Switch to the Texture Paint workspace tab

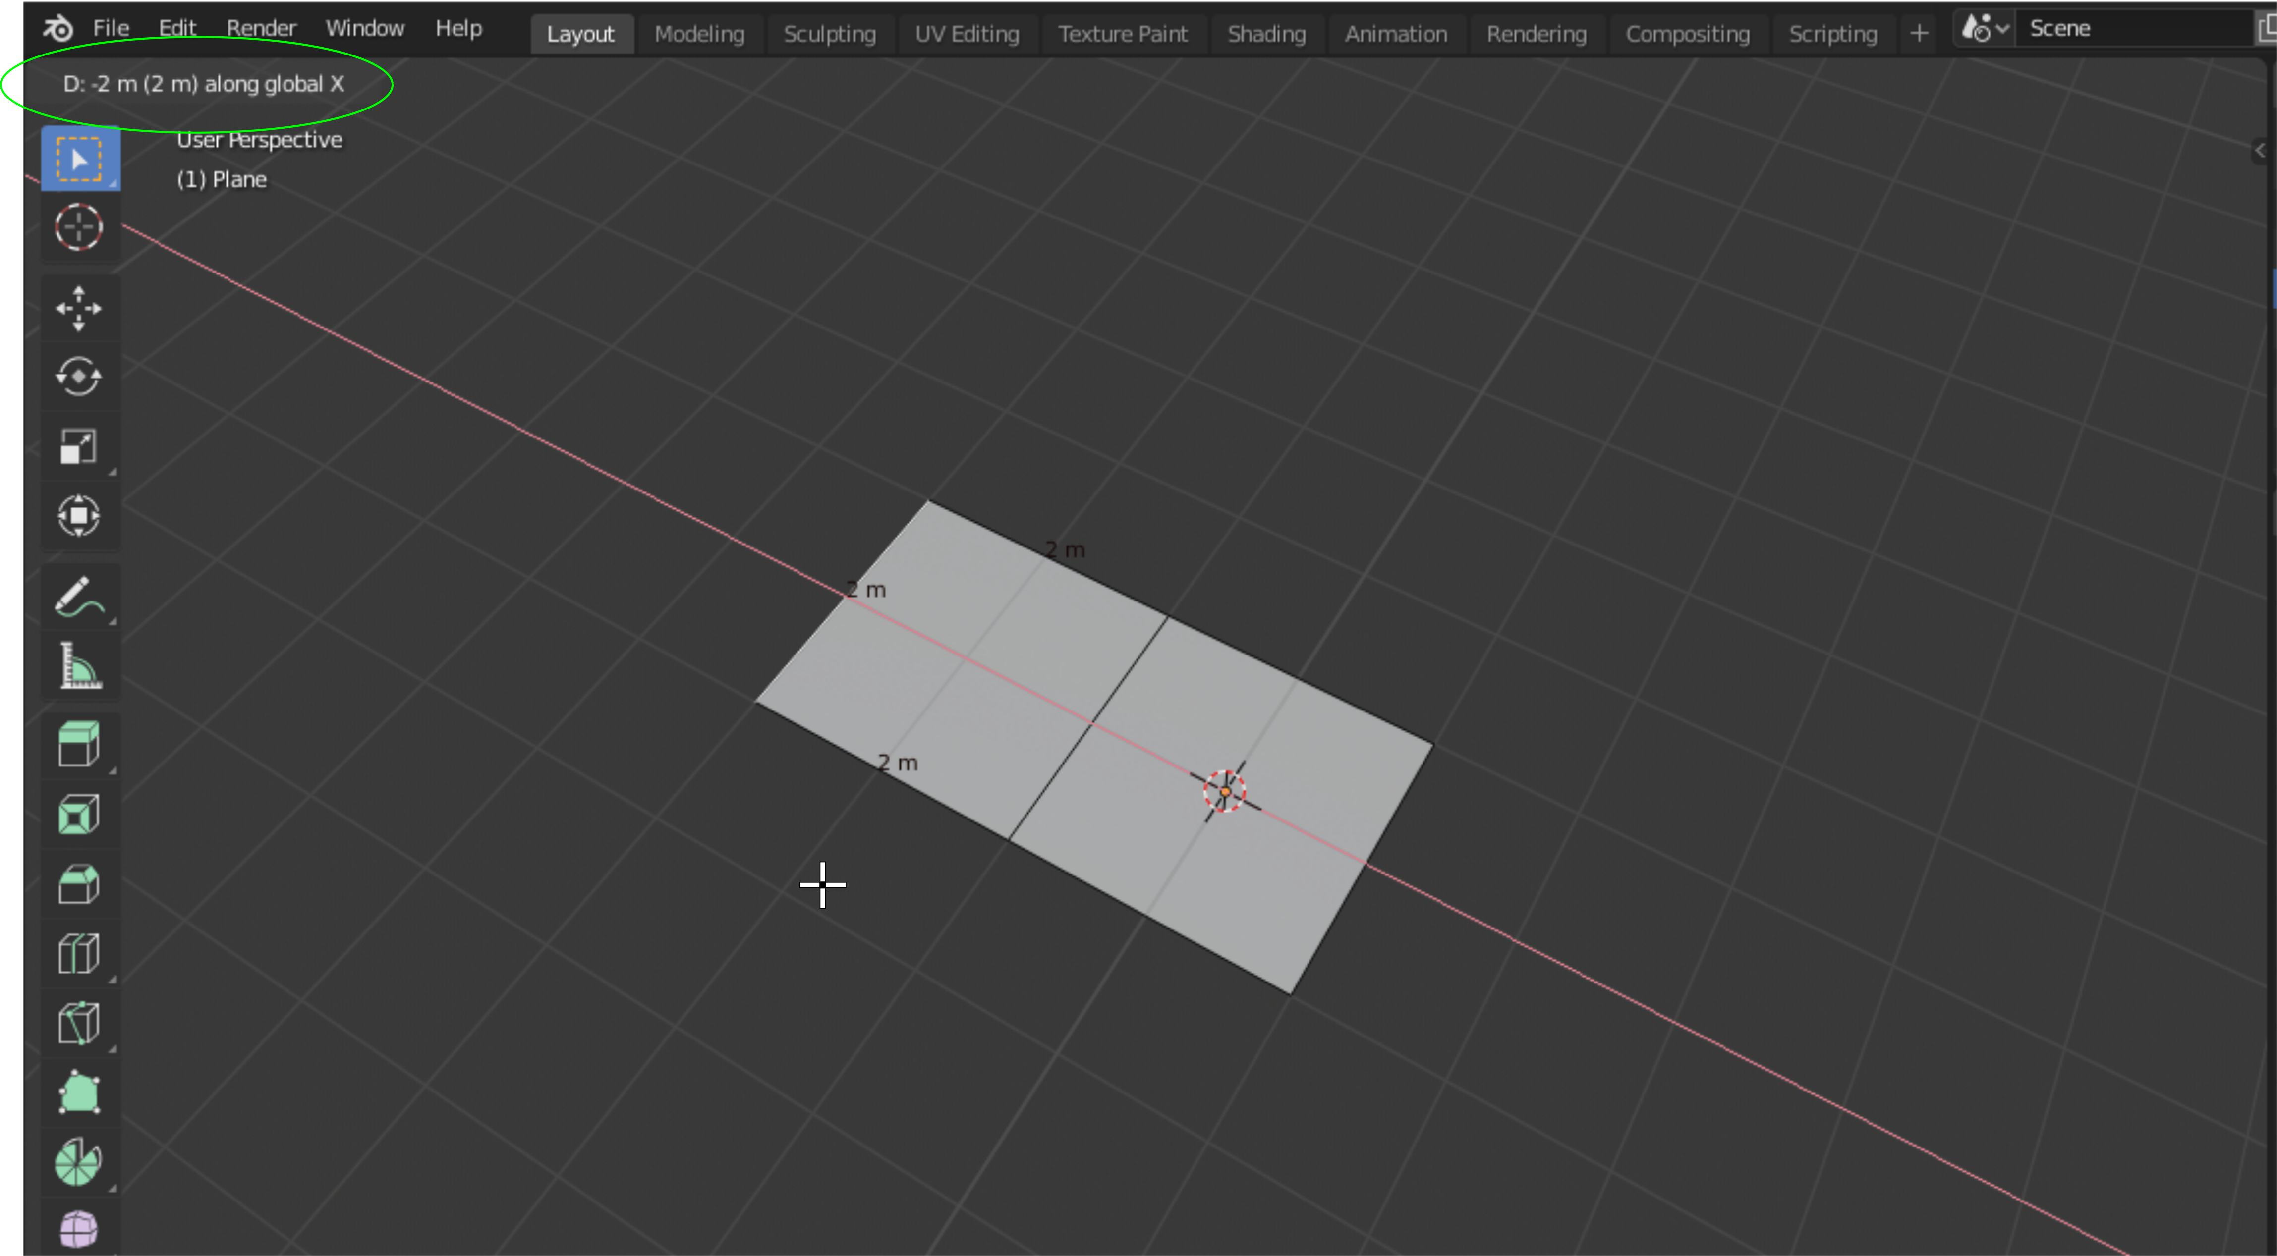coord(1123,34)
